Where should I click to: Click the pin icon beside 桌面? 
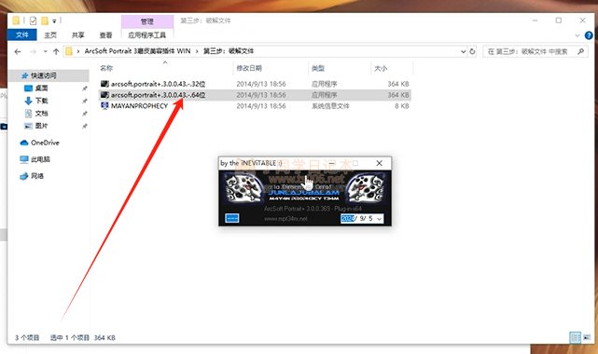click(84, 88)
